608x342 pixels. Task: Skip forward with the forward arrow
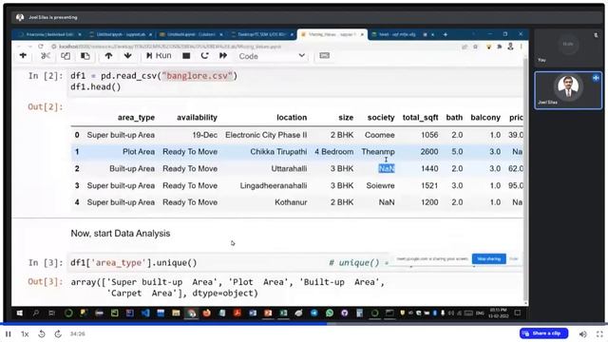(x=58, y=333)
